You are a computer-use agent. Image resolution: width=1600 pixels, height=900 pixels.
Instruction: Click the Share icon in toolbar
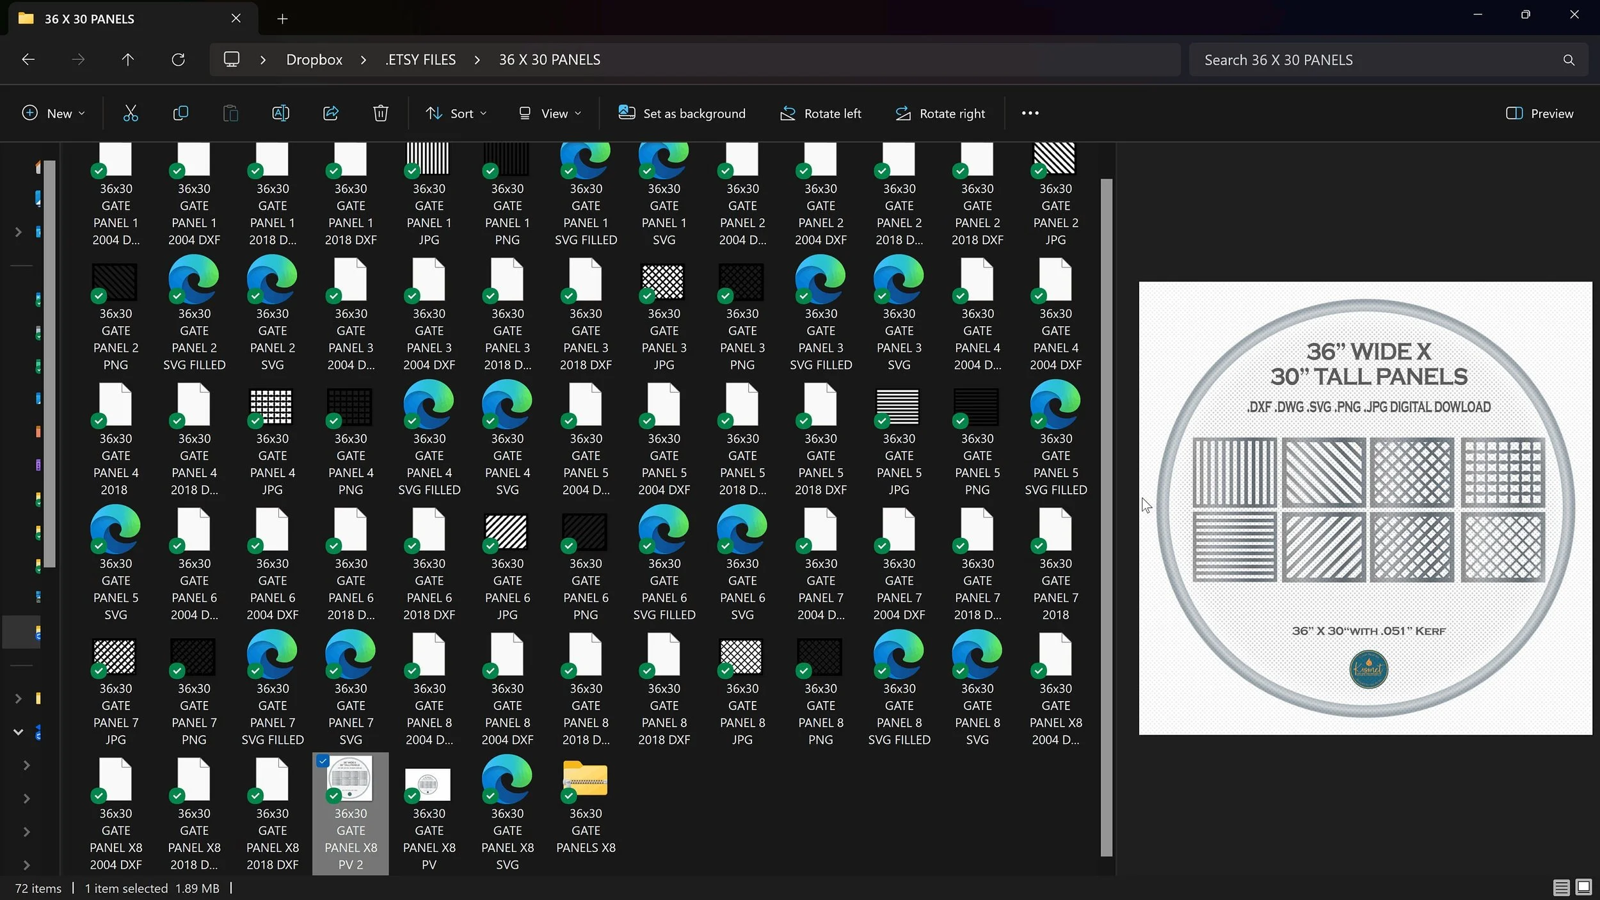[x=331, y=113]
